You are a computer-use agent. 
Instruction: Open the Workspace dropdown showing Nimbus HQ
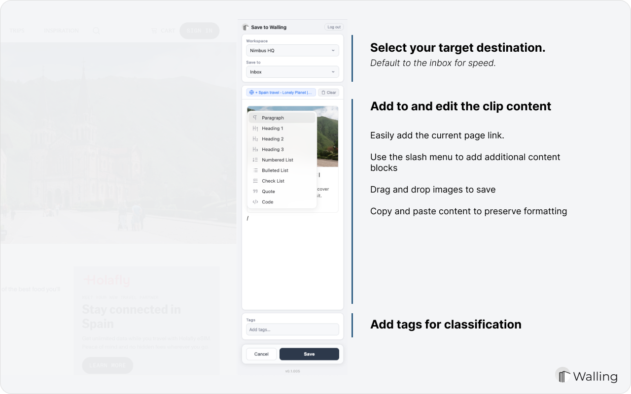[292, 50]
